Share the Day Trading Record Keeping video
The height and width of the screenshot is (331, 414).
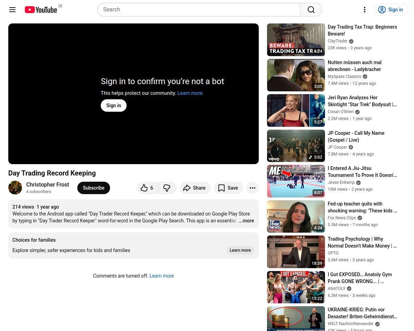[x=195, y=188]
